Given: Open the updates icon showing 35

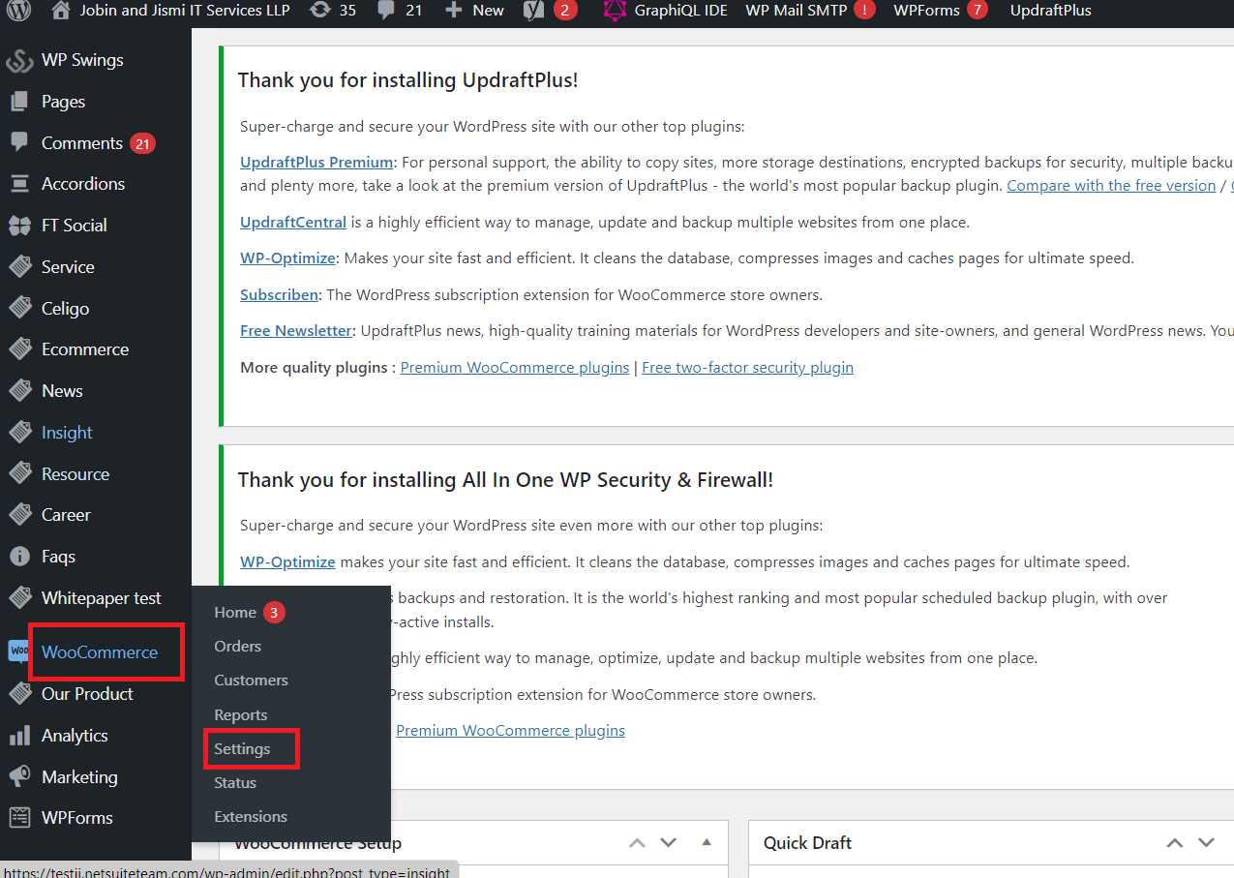Looking at the screenshot, I should click(x=319, y=11).
